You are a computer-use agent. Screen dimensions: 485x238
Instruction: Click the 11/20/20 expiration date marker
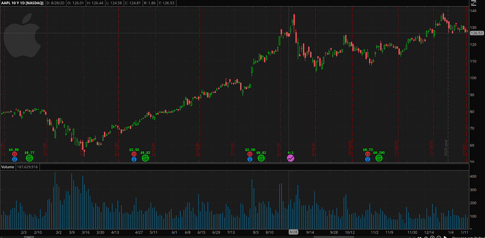point(396,149)
